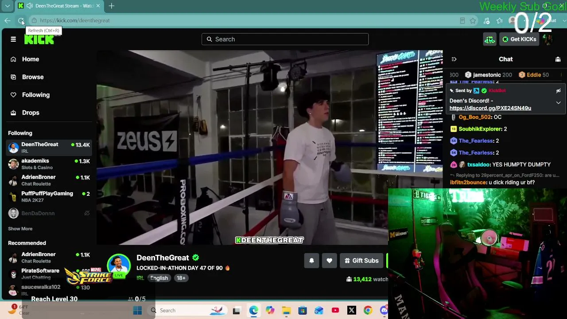Click username SoubhikExplorer in chat
The image size is (567, 319).
point(480,129)
